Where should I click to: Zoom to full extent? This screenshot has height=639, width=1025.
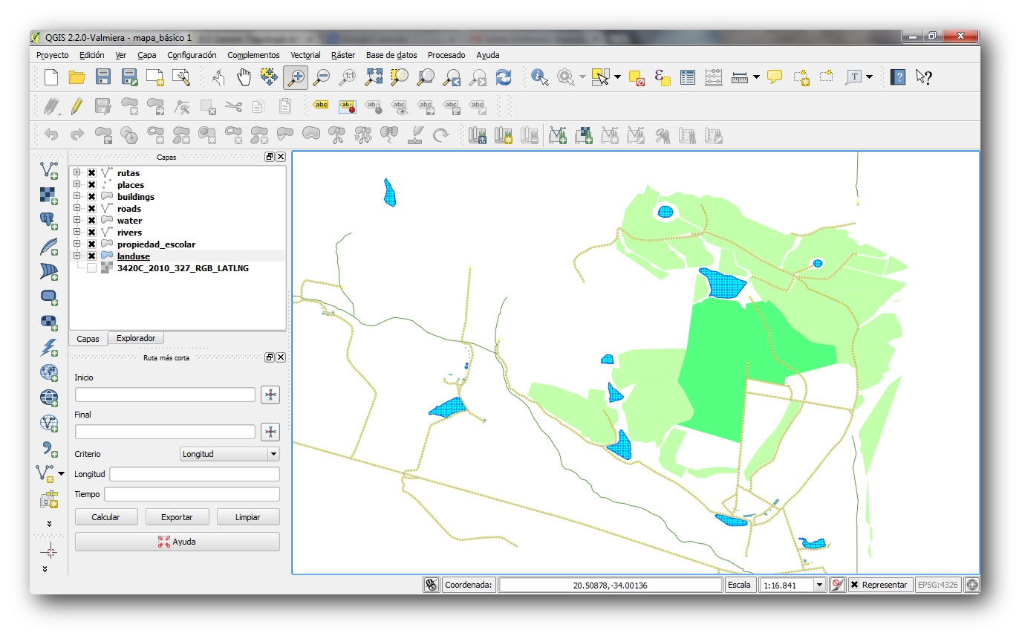(x=374, y=77)
